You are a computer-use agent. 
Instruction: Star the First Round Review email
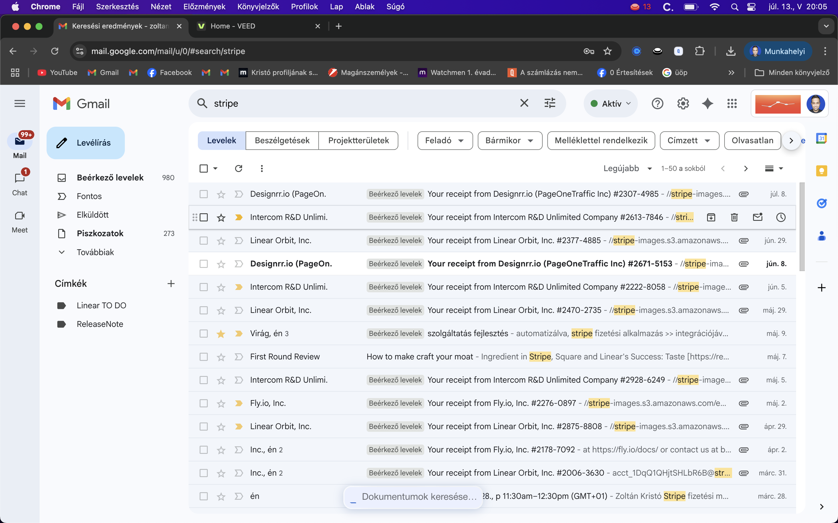[221, 357]
